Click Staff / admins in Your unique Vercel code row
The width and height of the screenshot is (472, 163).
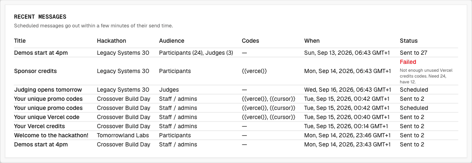tap(178, 117)
